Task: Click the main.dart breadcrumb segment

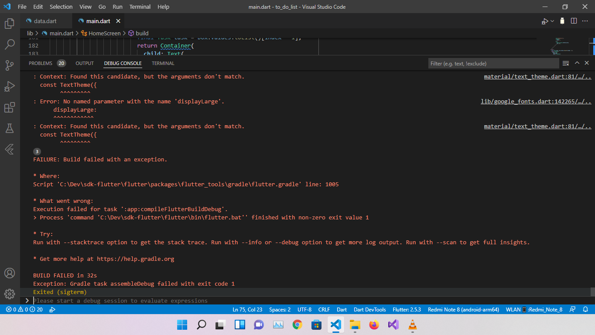Action: (x=58, y=33)
